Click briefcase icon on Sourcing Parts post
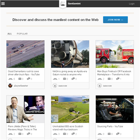 coord(109,134)
